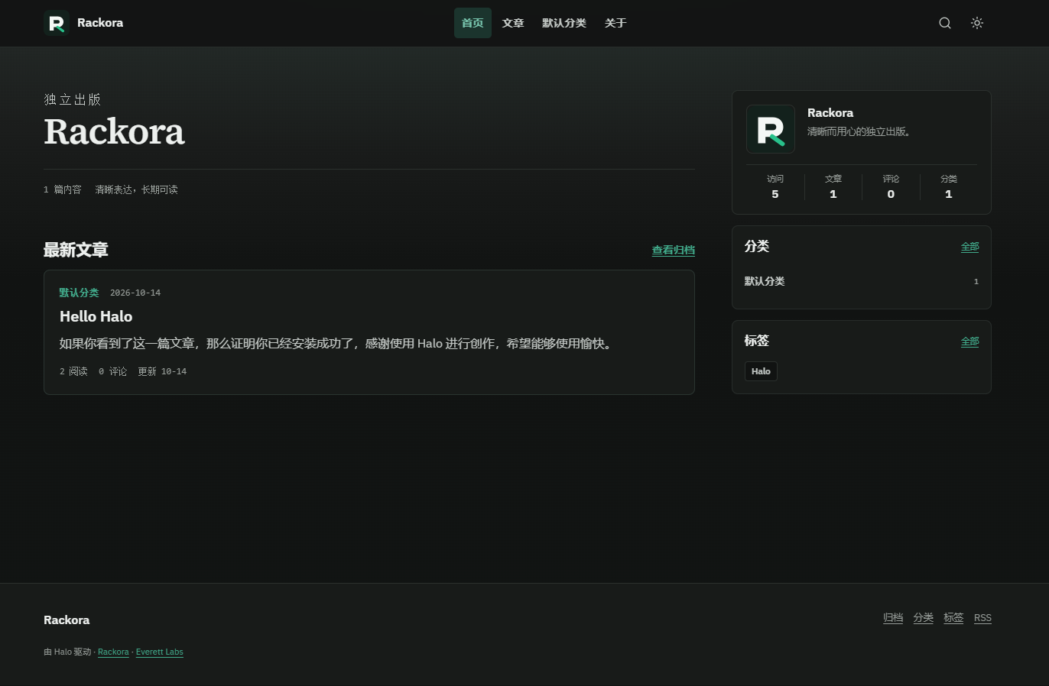This screenshot has width=1049, height=686.
Task: Click the 访问 5 stat in profile card
Action: click(x=775, y=186)
